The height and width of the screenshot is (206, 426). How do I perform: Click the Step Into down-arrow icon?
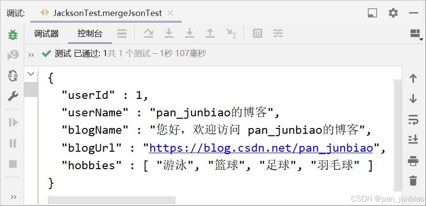pos(169,33)
